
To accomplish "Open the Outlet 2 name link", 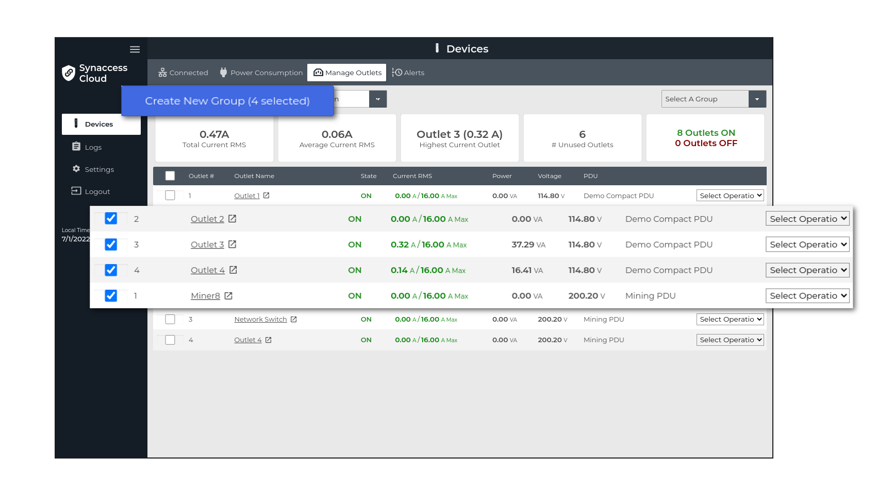I will (207, 219).
